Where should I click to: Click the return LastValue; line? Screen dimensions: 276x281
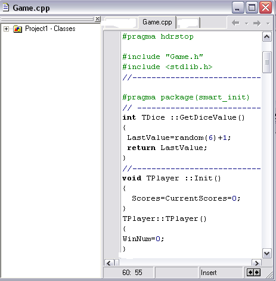167,148
